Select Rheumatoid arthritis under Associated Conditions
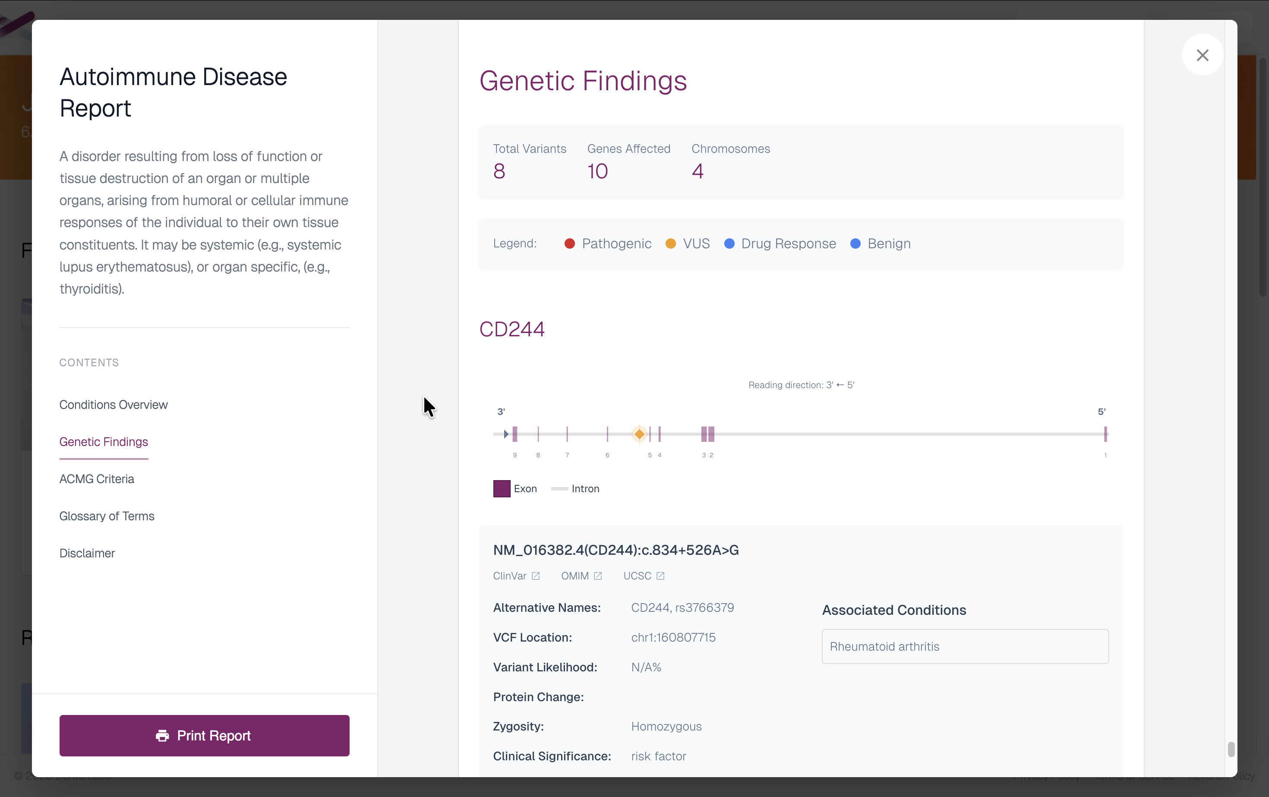Viewport: 1269px width, 797px height. click(965, 646)
